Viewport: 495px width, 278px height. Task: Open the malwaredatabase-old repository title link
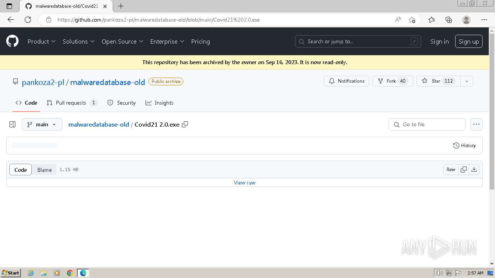[x=108, y=82]
